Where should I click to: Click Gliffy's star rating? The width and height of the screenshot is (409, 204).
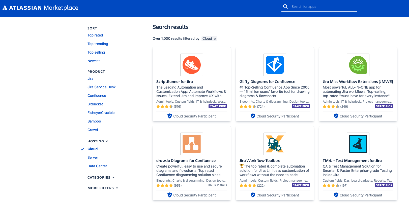(248, 106)
